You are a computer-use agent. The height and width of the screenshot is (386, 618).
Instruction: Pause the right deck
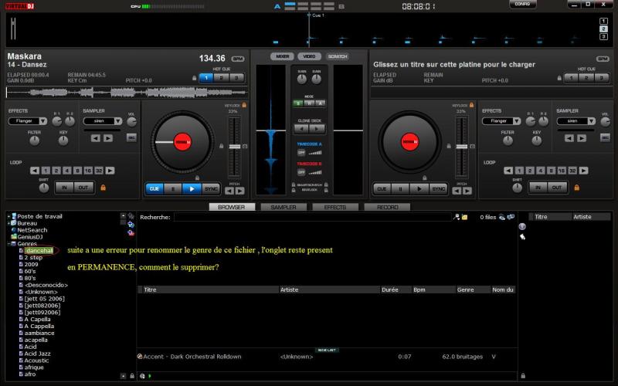pos(400,188)
